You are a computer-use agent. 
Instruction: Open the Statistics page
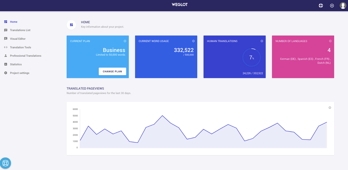(16, 64)
